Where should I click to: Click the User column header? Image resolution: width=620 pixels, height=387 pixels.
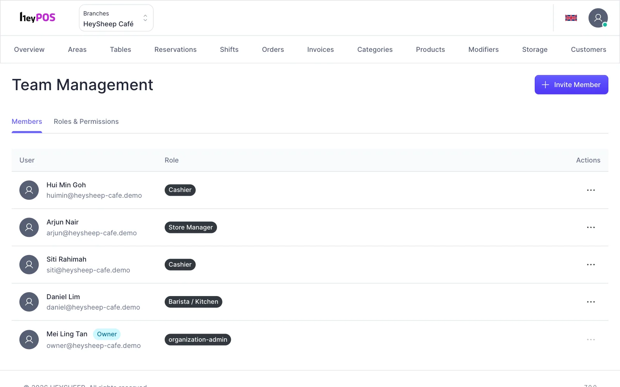[x=27, y=160]
